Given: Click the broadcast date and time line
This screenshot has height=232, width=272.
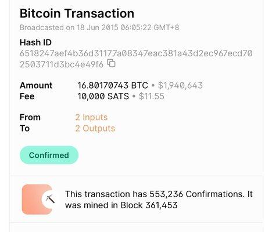Looking at the screenshot, I should point(99,27).
